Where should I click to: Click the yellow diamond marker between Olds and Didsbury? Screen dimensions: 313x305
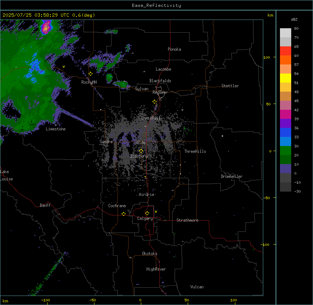(141, 151)
